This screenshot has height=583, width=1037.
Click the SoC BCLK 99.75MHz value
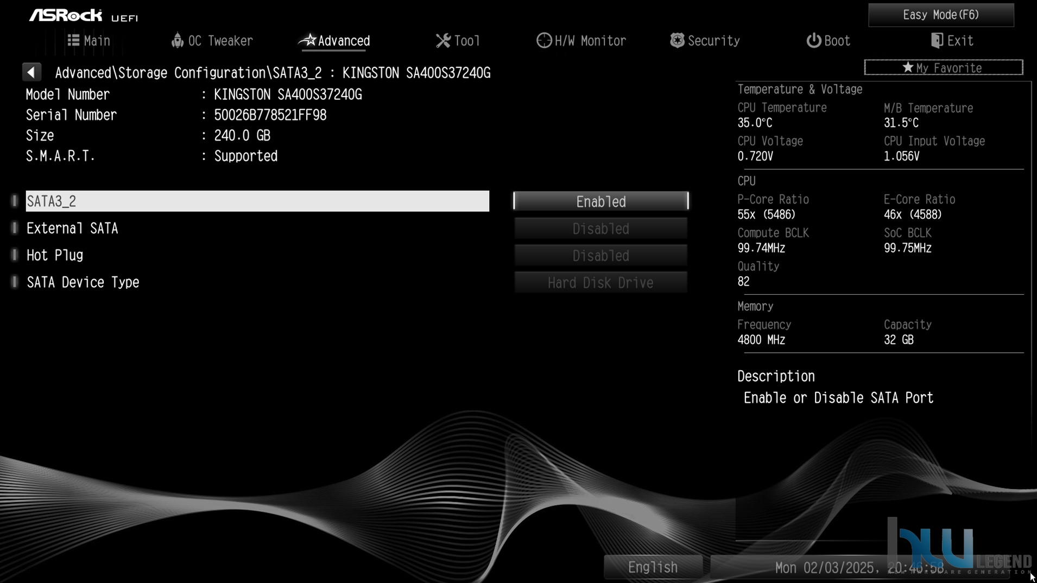pyautogui.click(x=908, y=248)
